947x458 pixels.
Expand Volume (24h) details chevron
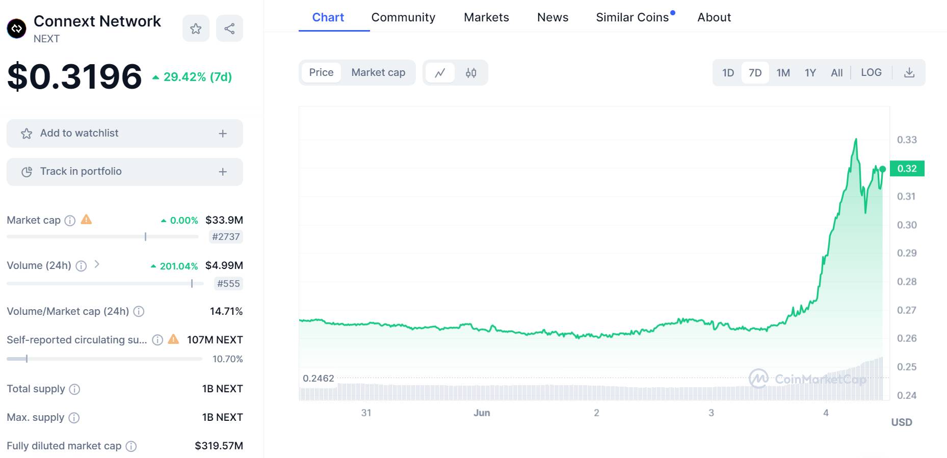click(x=97, y=264)
